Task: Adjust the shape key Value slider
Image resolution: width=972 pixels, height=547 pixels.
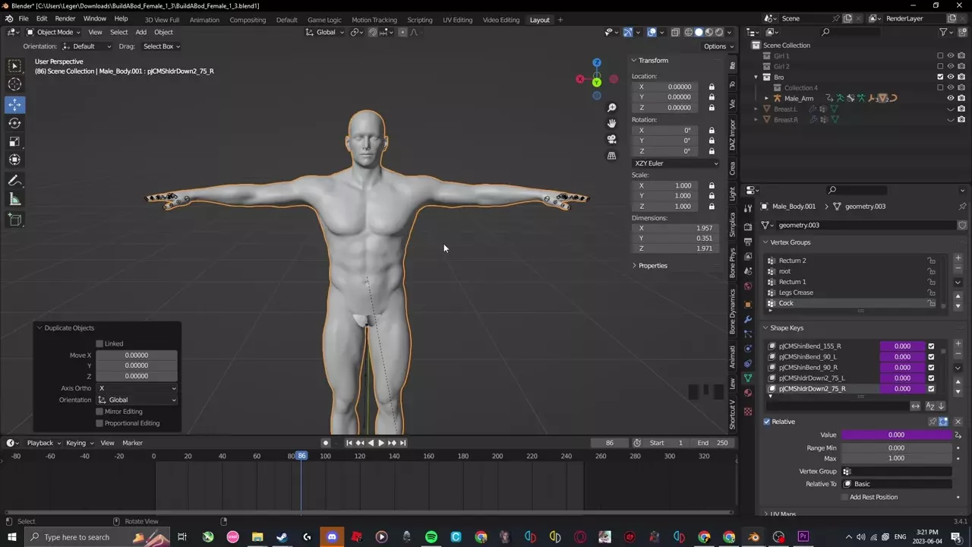Action: click(896, 435)
